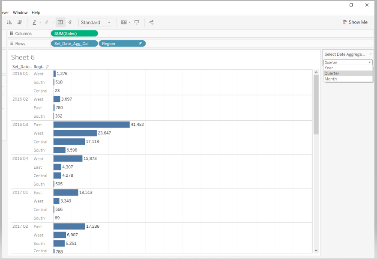377x259 pixels.
Task: Select Month from the dropdown list
Action: tap(331, 79)
